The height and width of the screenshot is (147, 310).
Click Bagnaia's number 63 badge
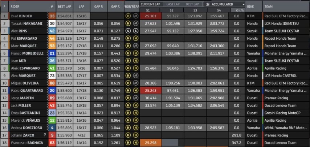52,143
